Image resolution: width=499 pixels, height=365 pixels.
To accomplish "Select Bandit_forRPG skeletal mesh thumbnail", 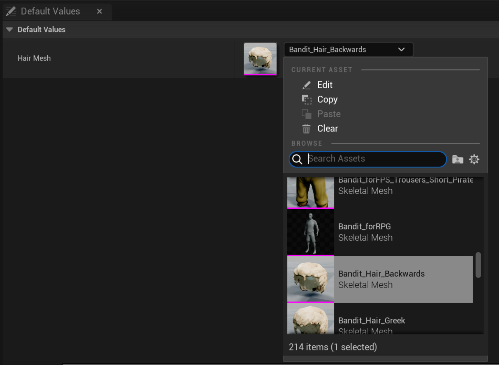I will pos(311,232).
